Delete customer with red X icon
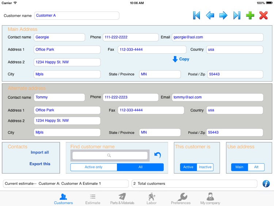The image size is (274, 206). tap(263, 15)
